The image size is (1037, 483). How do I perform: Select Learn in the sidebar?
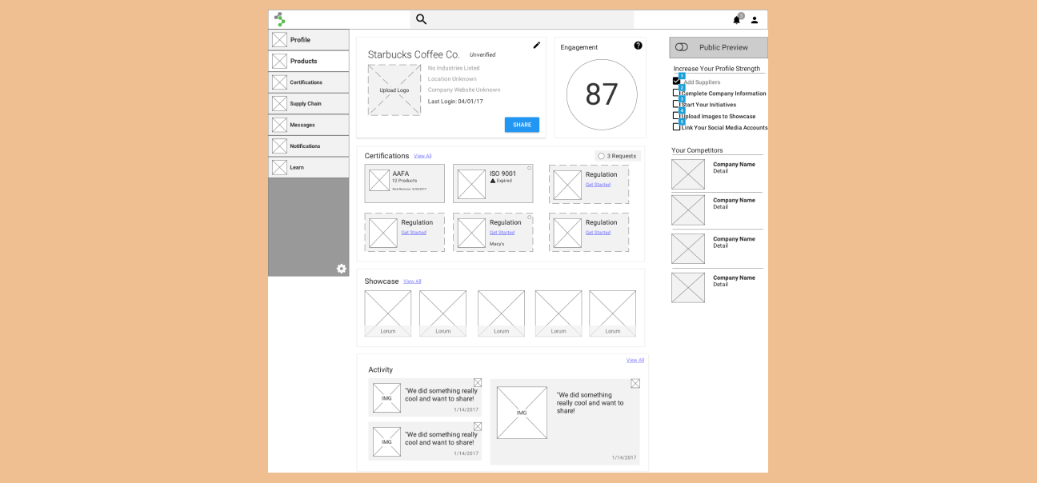[x=309, y=167]
